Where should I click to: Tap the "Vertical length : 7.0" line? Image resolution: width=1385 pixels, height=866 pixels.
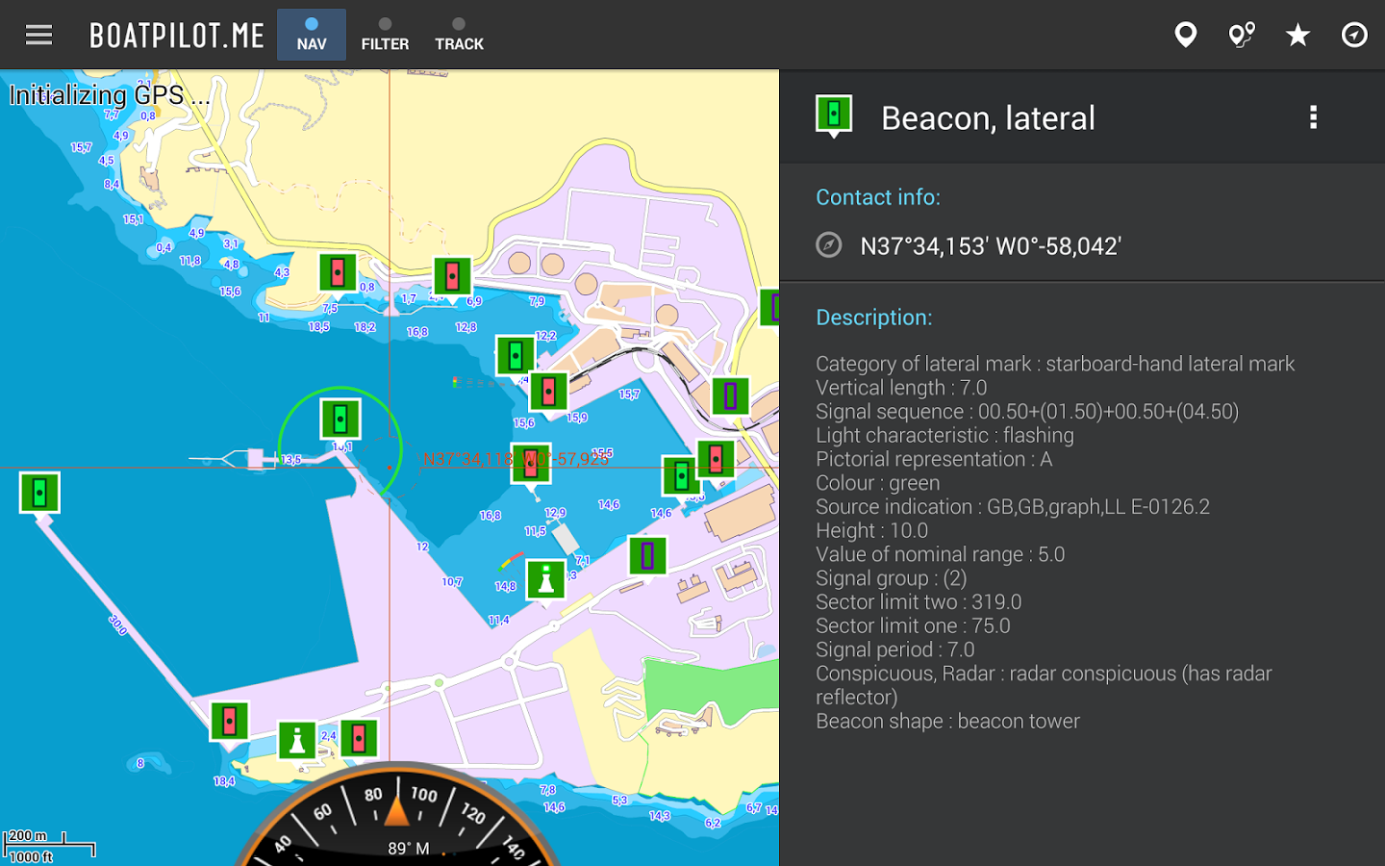pos(901,388)
